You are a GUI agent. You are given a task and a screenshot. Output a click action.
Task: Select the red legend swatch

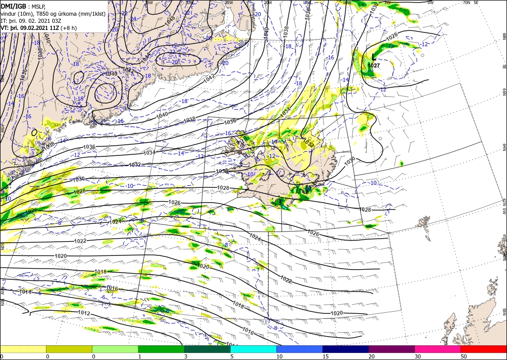484,349
